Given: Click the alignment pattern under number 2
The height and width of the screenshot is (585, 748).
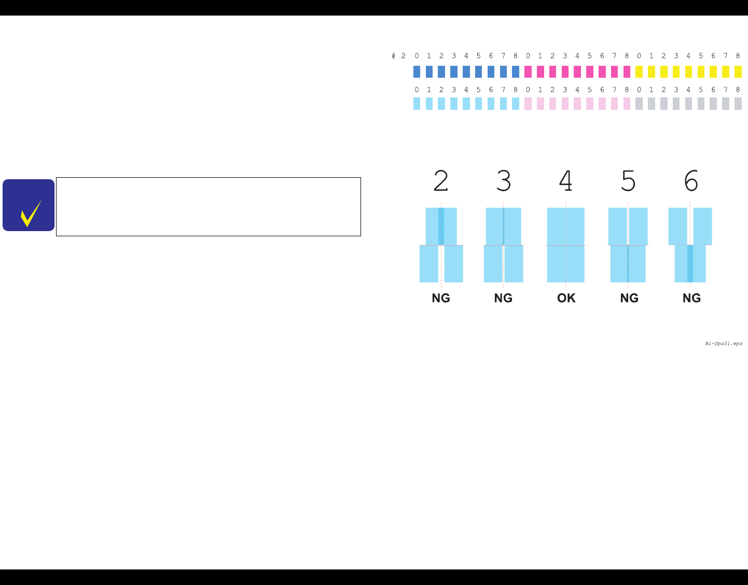Looking at the screenshot, I should pos(441,245).
